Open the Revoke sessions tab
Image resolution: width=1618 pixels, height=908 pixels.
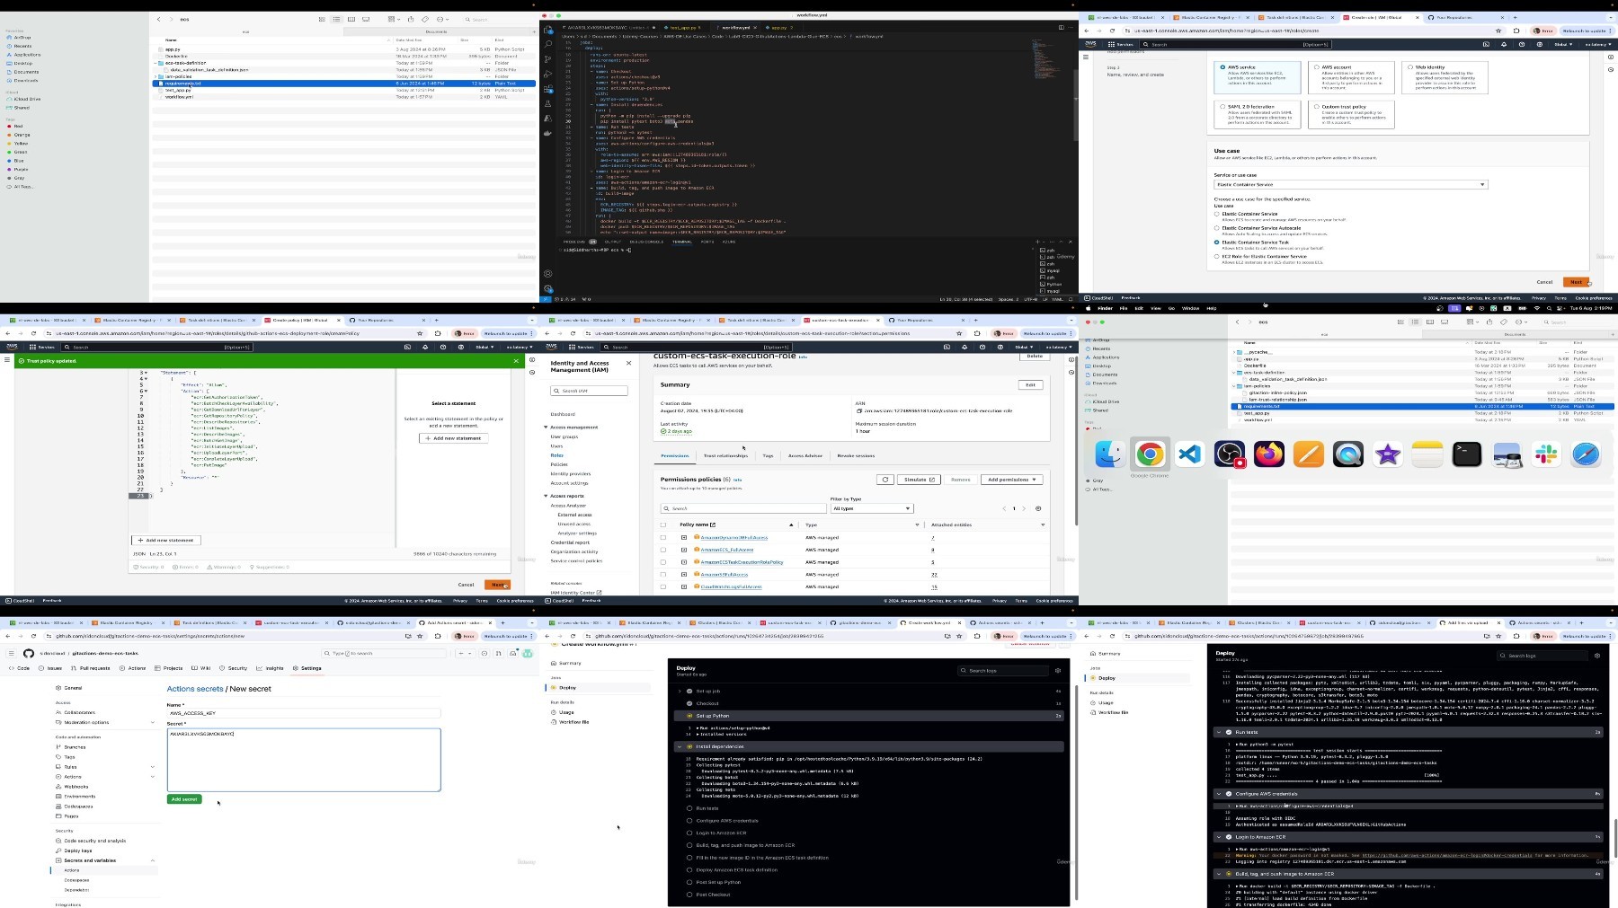coord(856,455)
